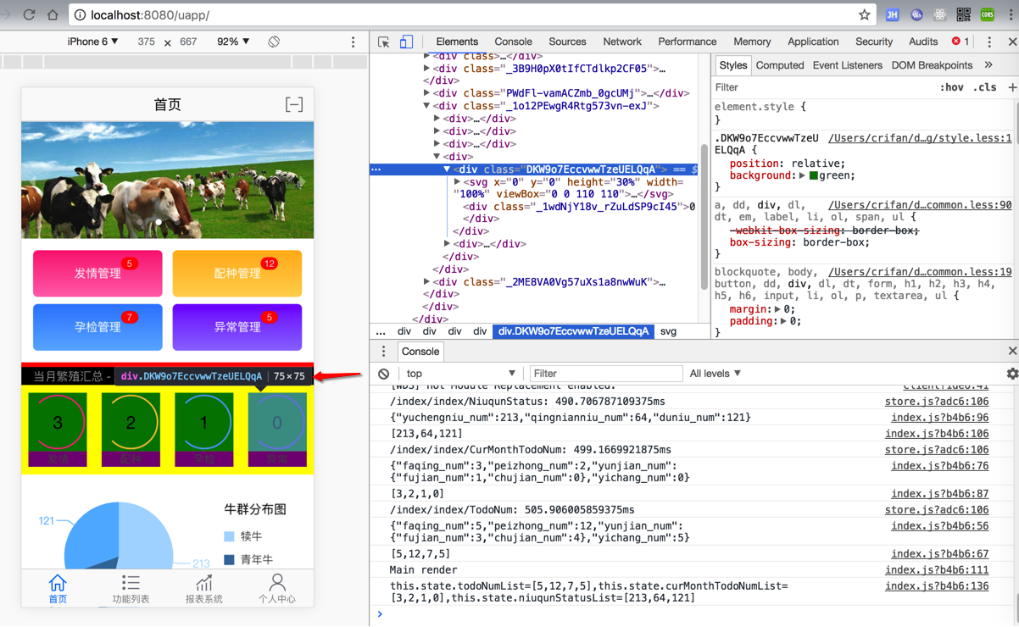Open the Computed styles tab
The width and height of the screenshot is (1019, 627).
click(x=780, y=65)
